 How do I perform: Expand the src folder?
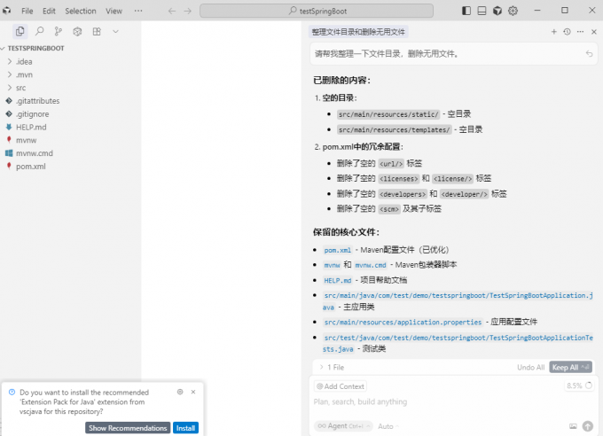[20, 88]
